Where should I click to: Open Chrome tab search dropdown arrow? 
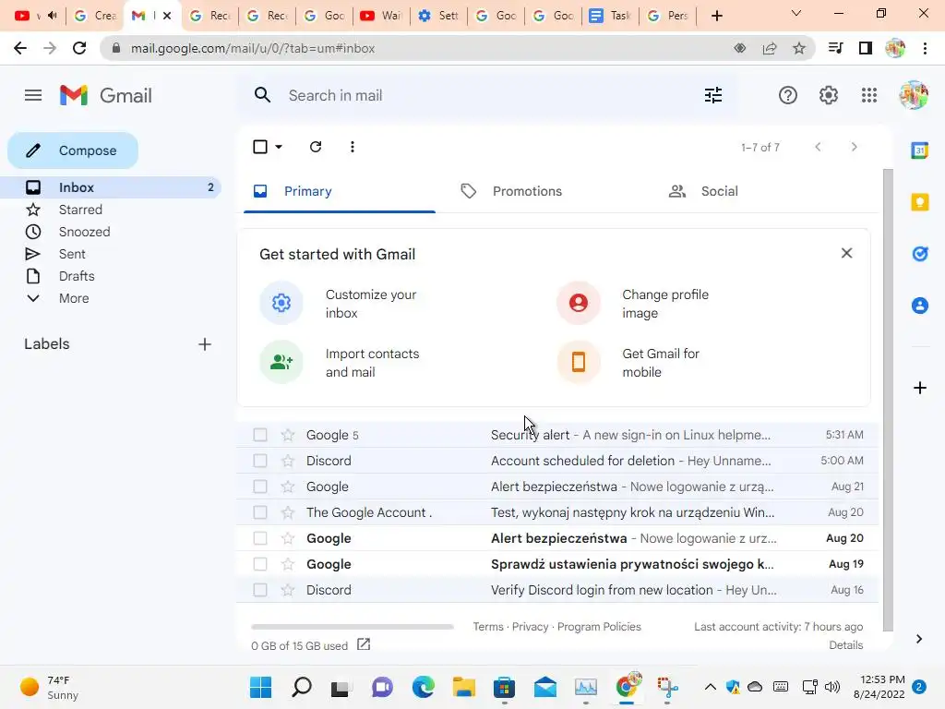click(x=796, y=13)
